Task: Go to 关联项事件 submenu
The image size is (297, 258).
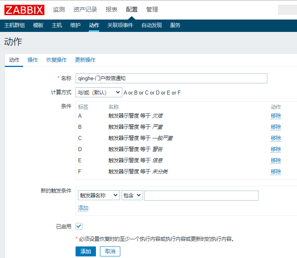Action: (x=120, y=25)
